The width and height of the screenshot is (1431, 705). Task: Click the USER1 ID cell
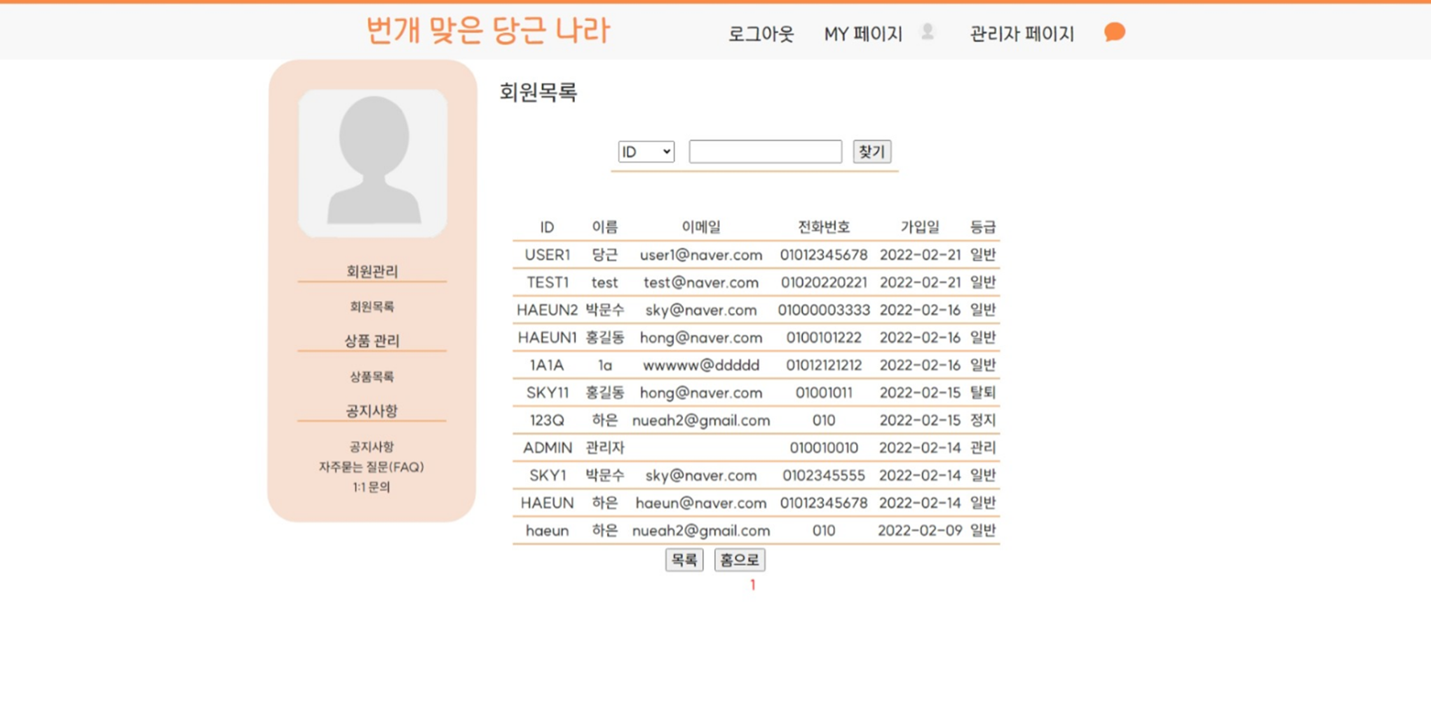[x=547, y=255]
